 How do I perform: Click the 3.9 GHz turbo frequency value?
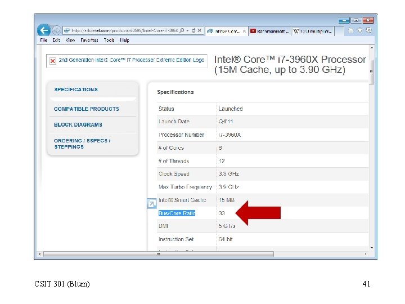click(x=228, y=187)
